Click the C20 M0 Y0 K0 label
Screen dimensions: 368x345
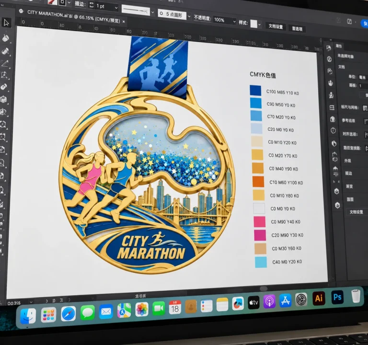click(x=280, y=129)
